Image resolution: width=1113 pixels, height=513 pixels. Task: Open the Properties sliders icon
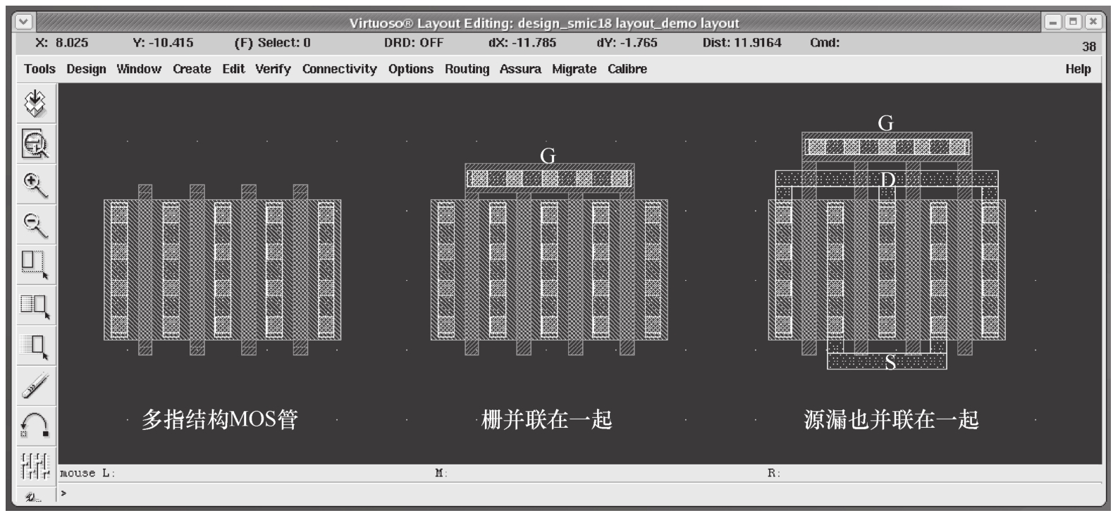point(35,466)
